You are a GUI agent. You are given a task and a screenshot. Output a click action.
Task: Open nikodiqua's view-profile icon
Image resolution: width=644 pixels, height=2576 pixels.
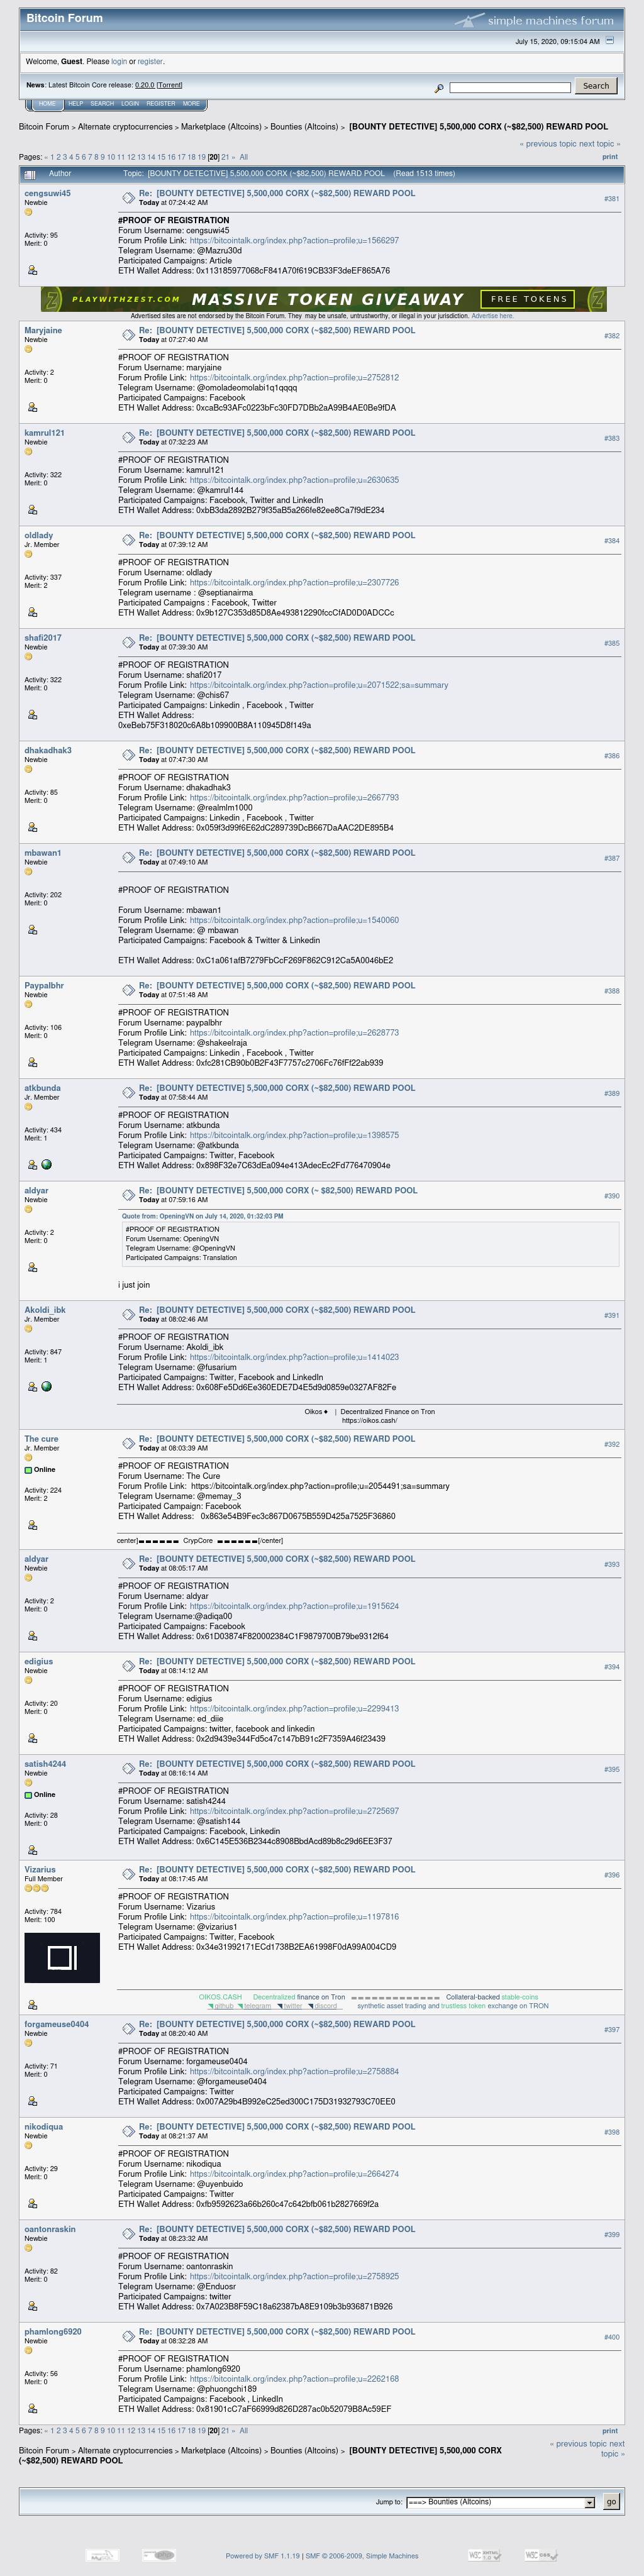pos(32,2204)
